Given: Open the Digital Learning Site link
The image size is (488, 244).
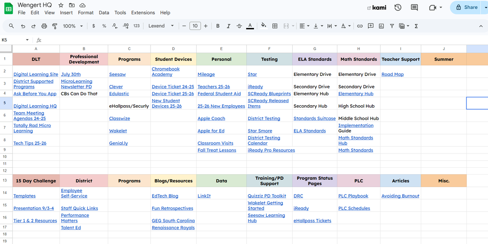Looking at the screenshot, I should click(x=36, y=75).
